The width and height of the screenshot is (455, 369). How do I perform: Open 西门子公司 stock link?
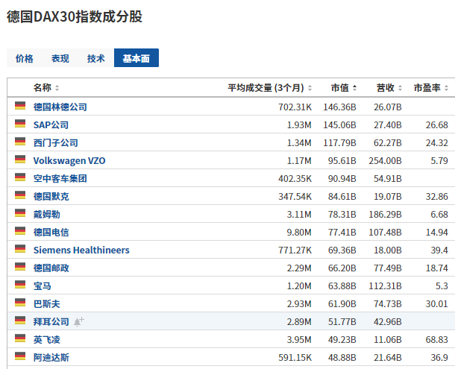pyautogui.click(x=56, y=142)
